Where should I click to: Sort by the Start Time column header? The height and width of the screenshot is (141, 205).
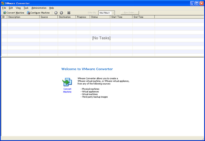121,17
